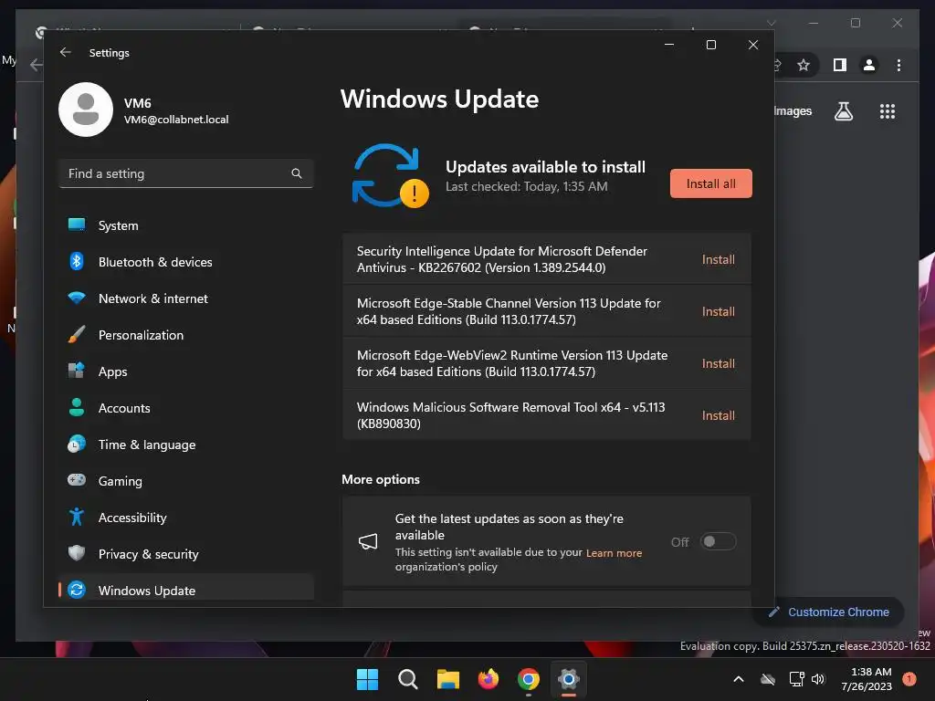Open the Google apps grid icon
Image resolution: width=935 pixels, height=701 pixels.
tap(888, 111)
